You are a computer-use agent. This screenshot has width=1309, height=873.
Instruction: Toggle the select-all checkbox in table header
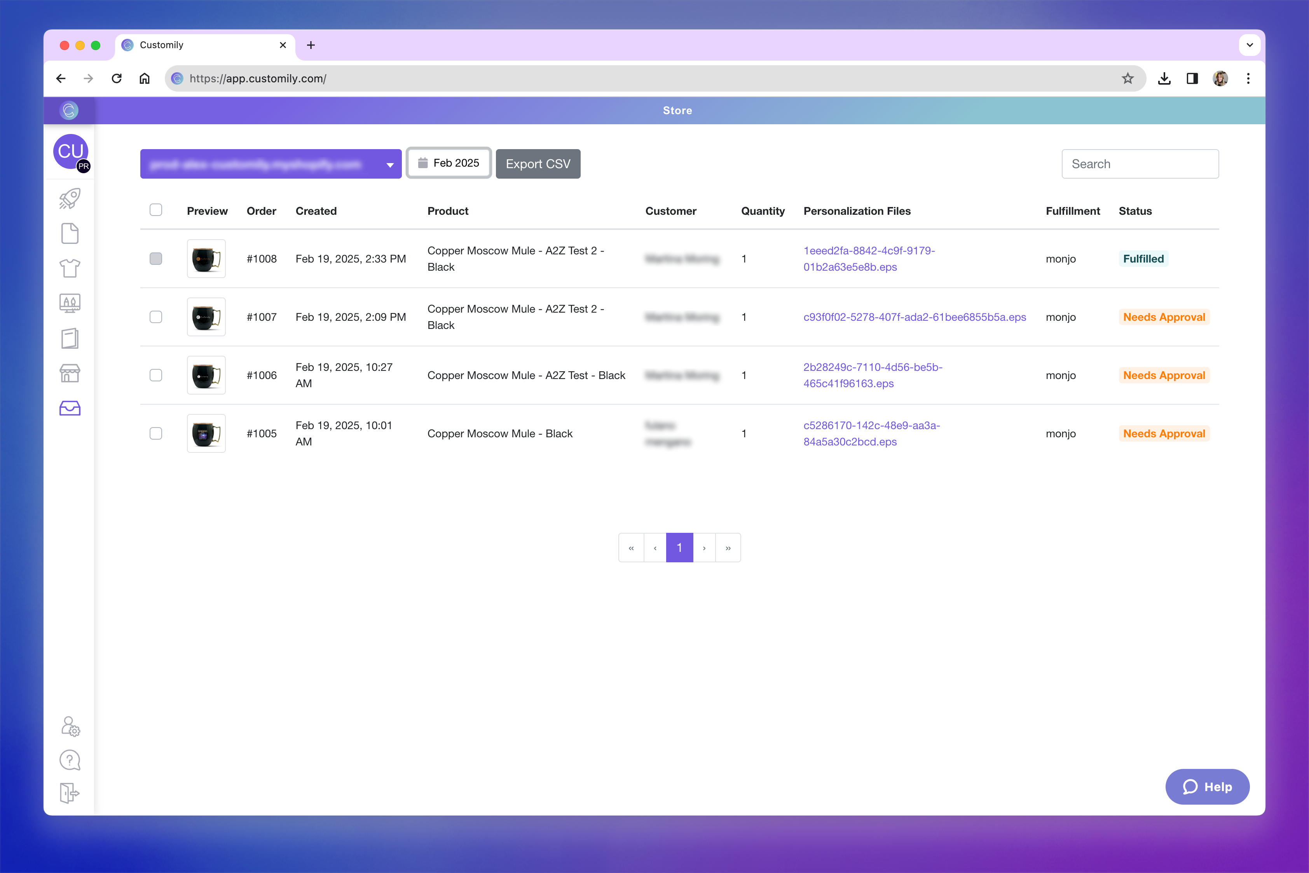(x=156, y=210)
